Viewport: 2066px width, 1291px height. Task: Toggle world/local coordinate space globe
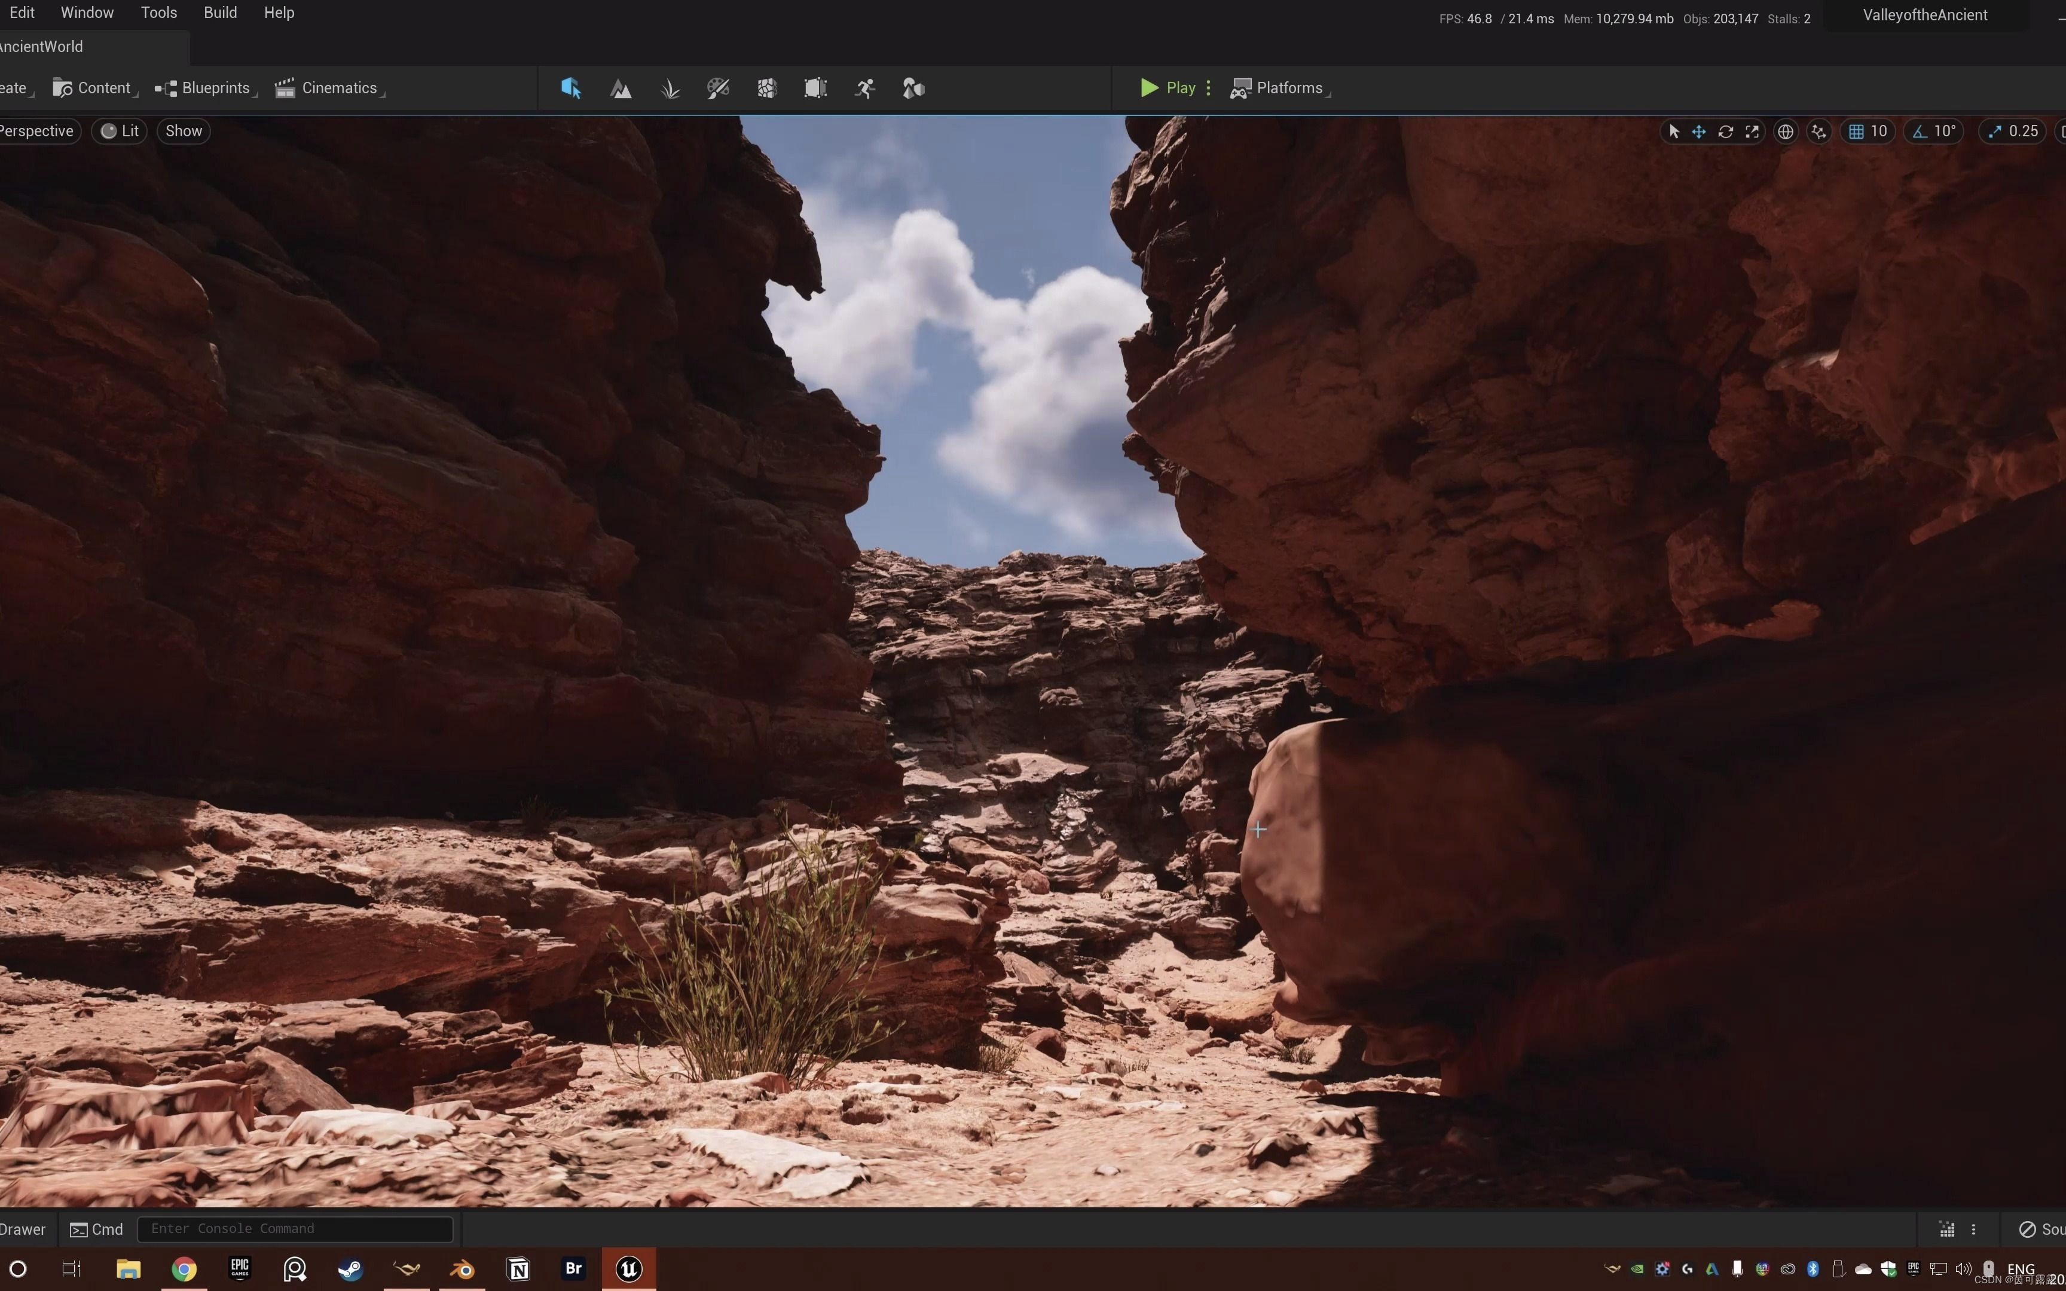[x=1785, y=131]
